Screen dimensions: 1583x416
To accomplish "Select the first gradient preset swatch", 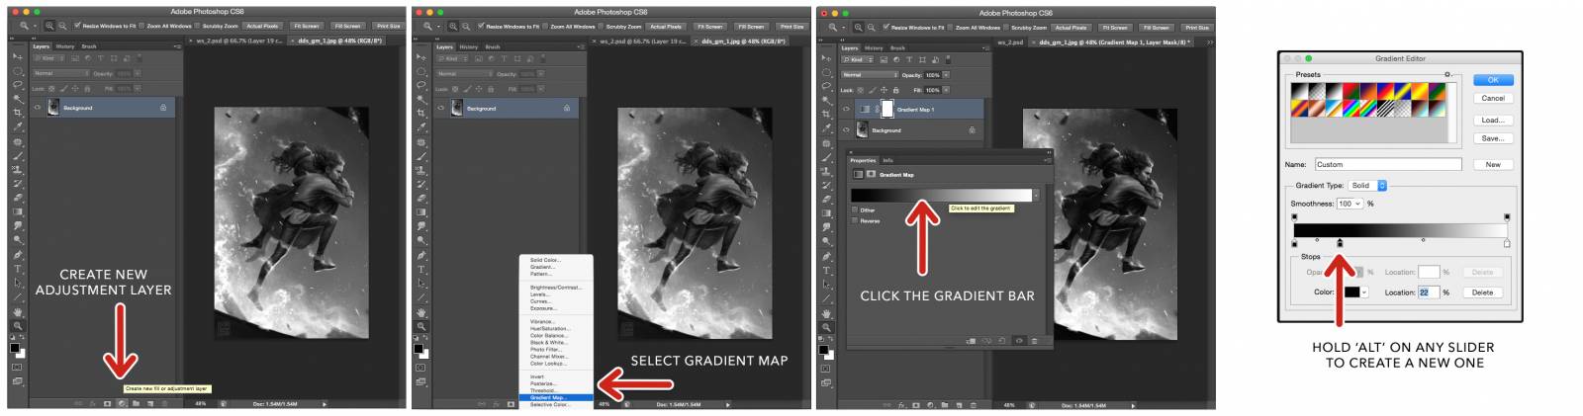I will pos(1299,91).
